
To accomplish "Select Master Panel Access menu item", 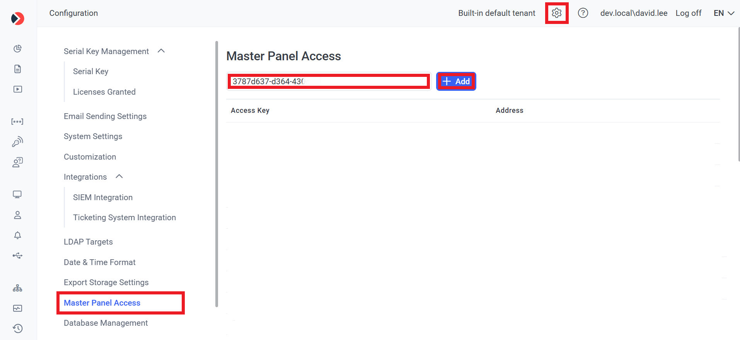I will coord(102,303).
